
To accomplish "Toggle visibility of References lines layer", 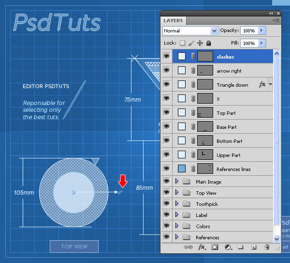I will (x=166, y=169).
